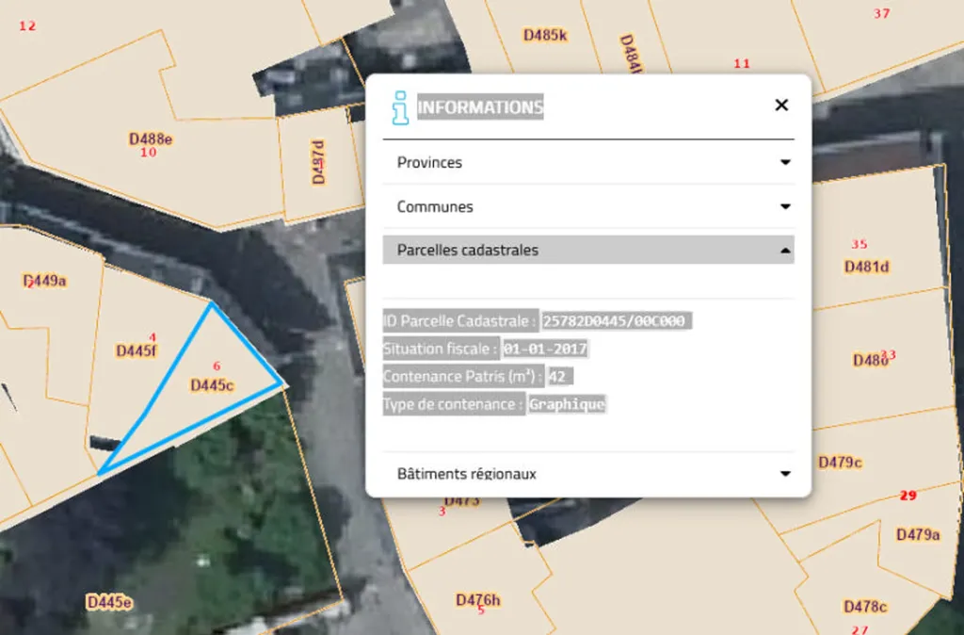Select parcel D445e on the map
964x635 pixels.
109,602
